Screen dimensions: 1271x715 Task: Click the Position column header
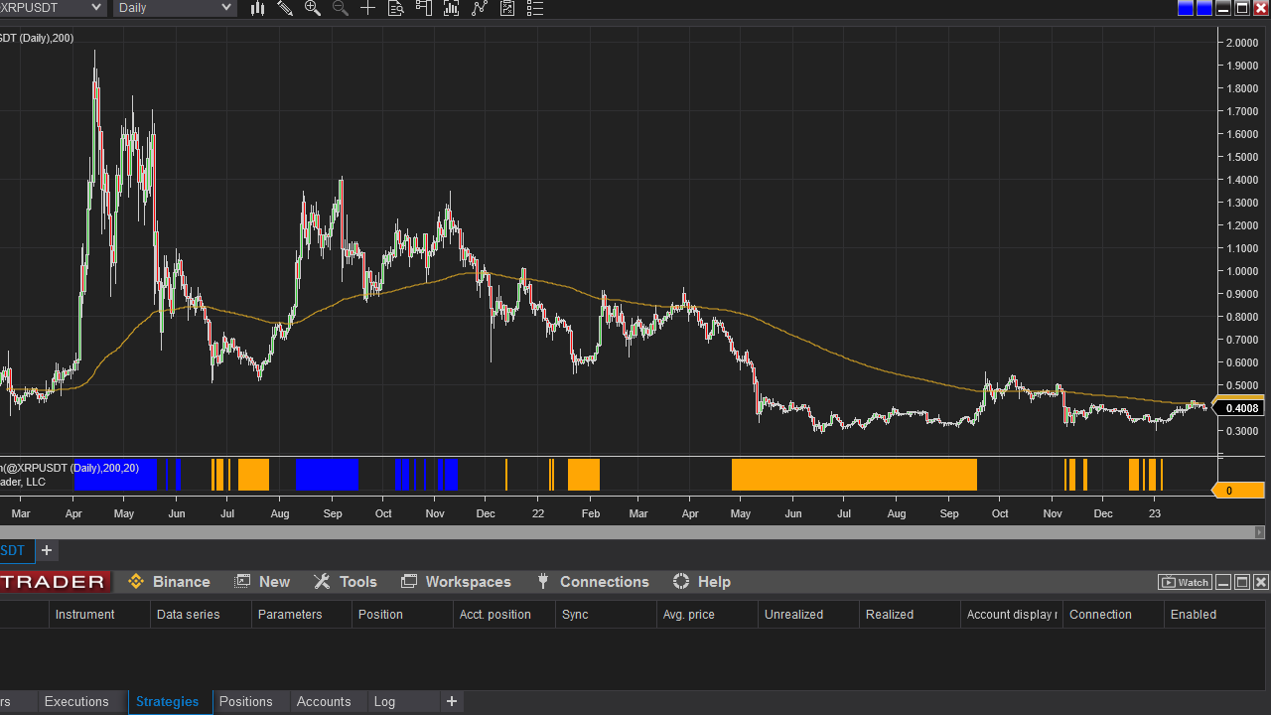click(402, 615)
